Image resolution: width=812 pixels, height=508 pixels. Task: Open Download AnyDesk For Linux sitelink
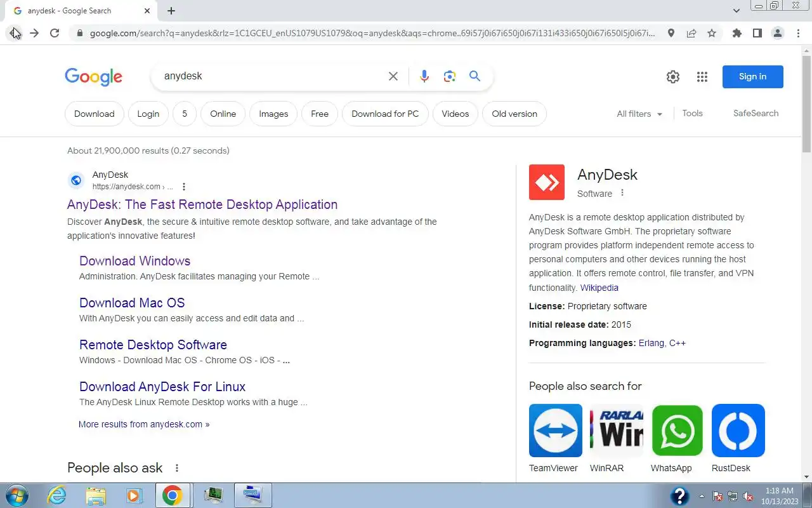pos(162,387)
